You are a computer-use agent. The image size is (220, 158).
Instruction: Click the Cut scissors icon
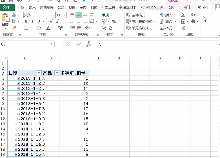pyautogui.click(x=14, y=15)
